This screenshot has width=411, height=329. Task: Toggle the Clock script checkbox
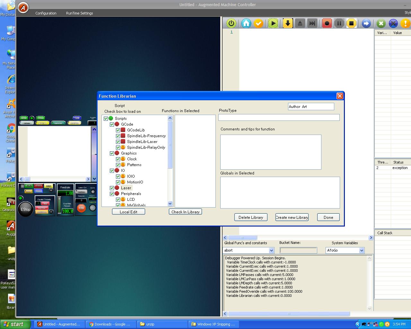pyautogui.click(x=118, y=159)
